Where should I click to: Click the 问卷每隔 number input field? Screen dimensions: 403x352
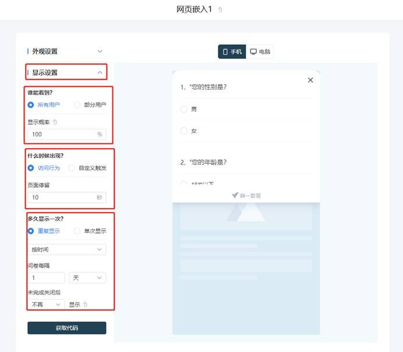click(x=46, y=277)
